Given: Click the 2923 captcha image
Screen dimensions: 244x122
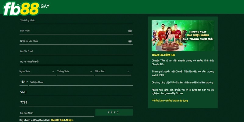Looking at the screenshot, I should point(114,112).
